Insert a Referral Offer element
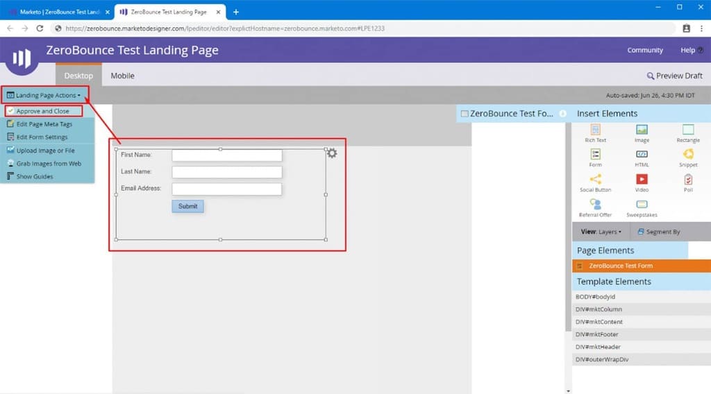 (x=595, y=207)
